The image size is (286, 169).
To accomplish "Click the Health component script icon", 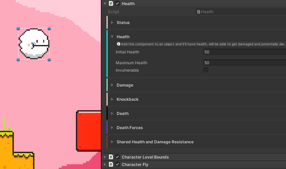I will pos(111,3).
